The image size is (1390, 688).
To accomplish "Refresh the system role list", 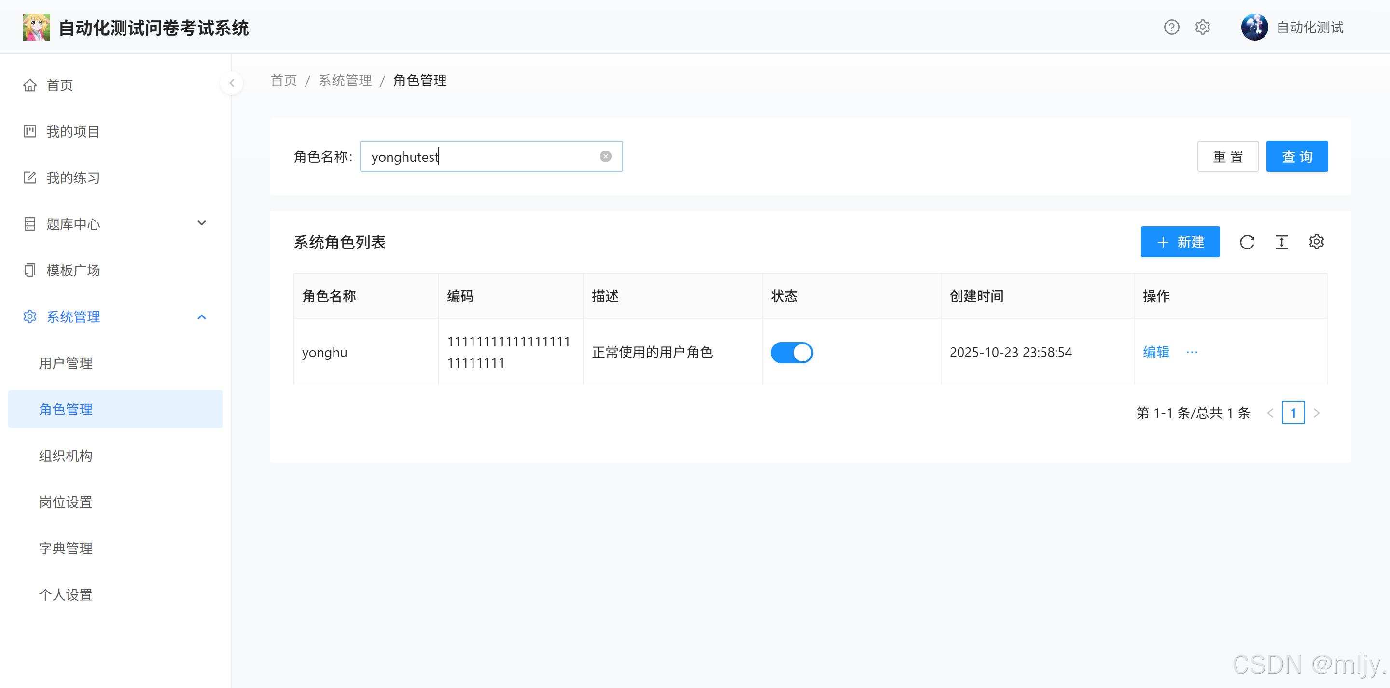I will click(x=1247, y=242).
